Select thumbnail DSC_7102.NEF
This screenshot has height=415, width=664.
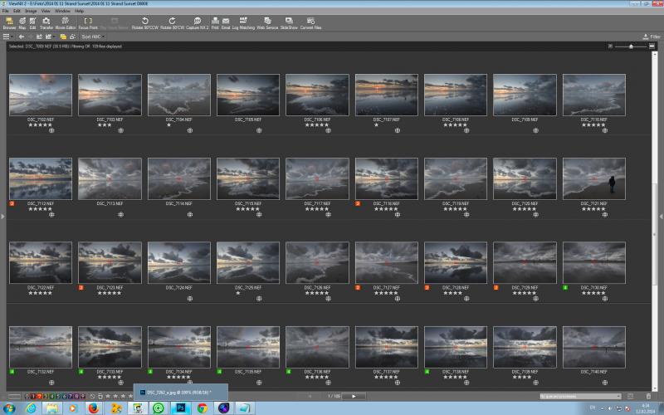[41, 95]
